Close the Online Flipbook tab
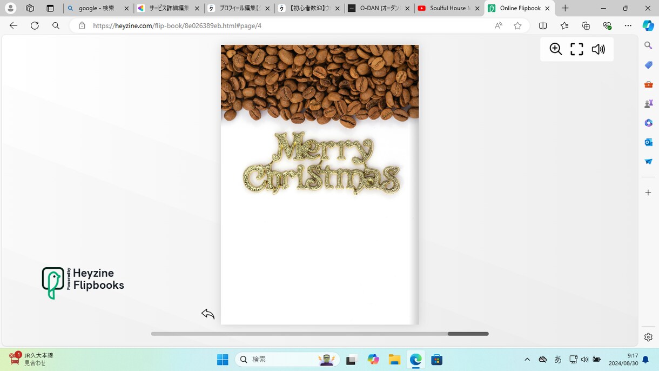The image size is (659, 371). pos(547,8)
